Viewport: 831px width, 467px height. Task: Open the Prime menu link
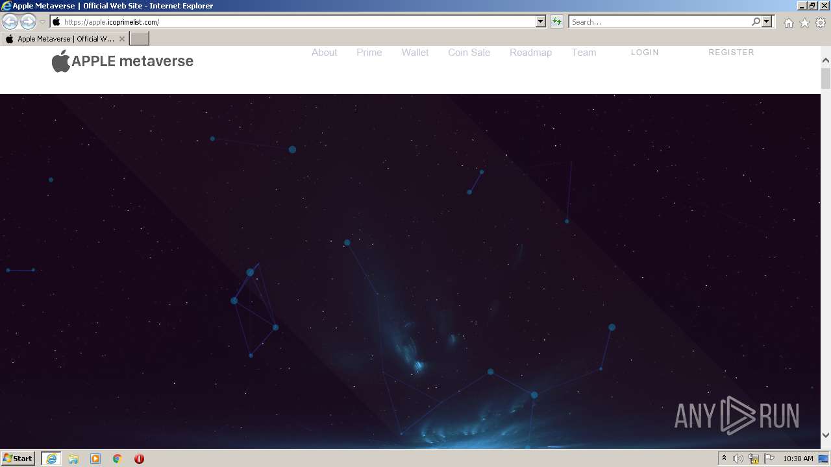click(x=369, y=53)
